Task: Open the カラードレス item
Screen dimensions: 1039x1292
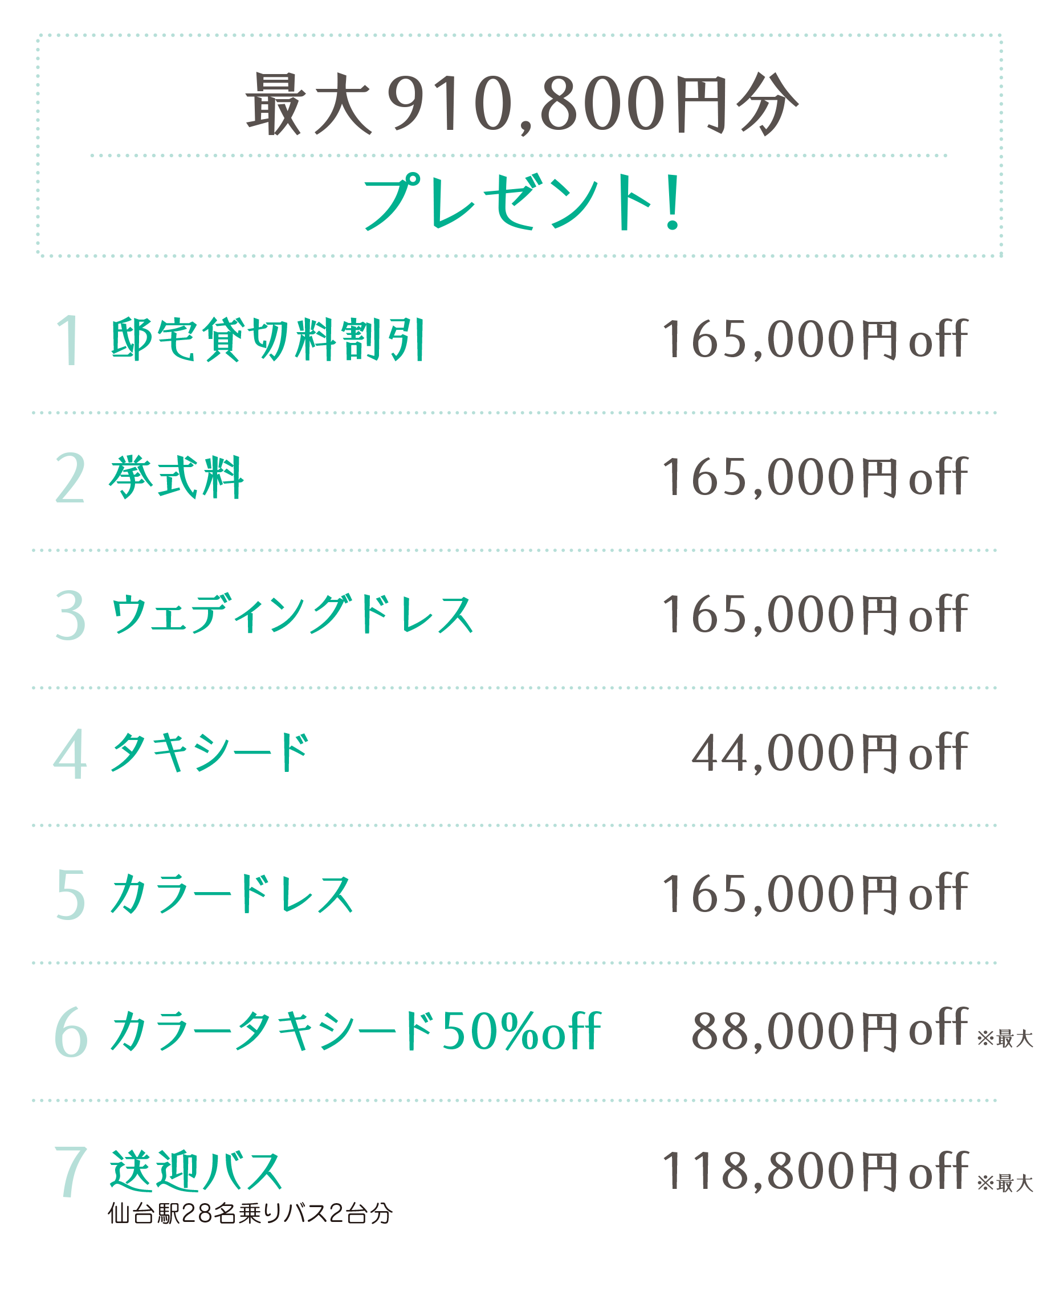Action: pyautogui.click(x=231, y=893)
